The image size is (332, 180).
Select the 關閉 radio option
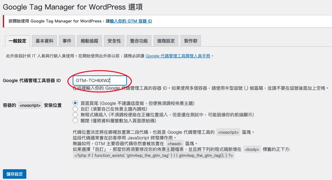point(75,120)
